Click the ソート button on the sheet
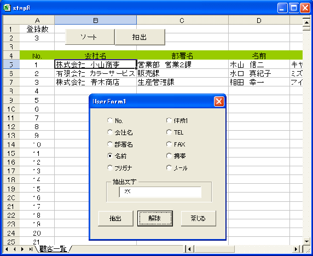The width and height of the screenshot is (313, 256). pos(90,37)
